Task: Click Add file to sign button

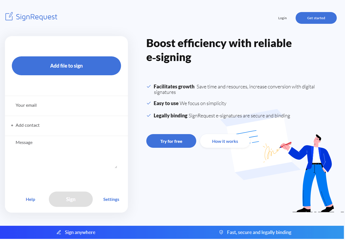Action: point(66,66)
